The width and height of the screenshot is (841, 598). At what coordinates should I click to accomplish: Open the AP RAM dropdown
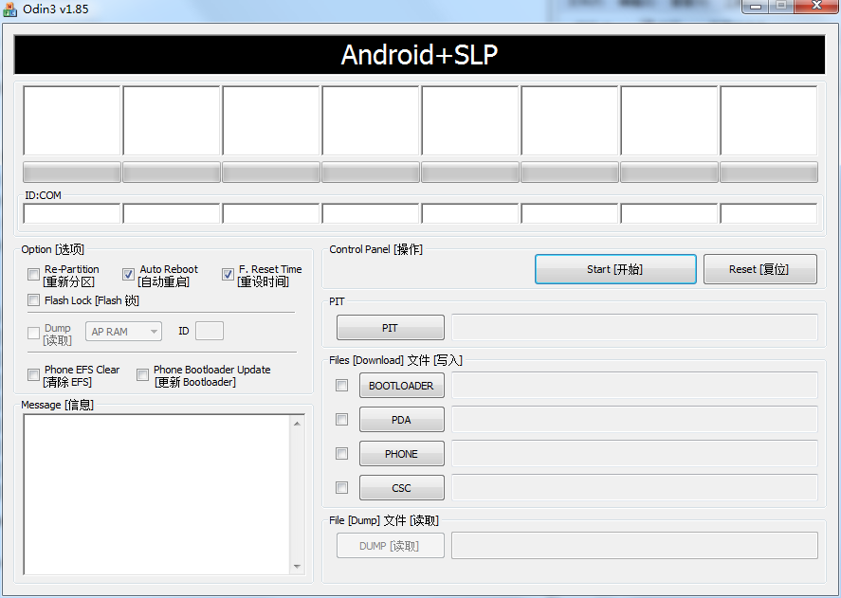[123, 332]
